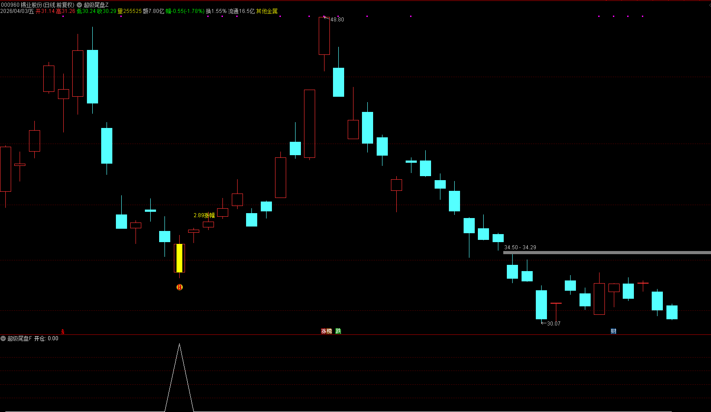Click the date 2026/04/03/五 label
The width and height of the screenshot is (711, 412).
(17, 11)
